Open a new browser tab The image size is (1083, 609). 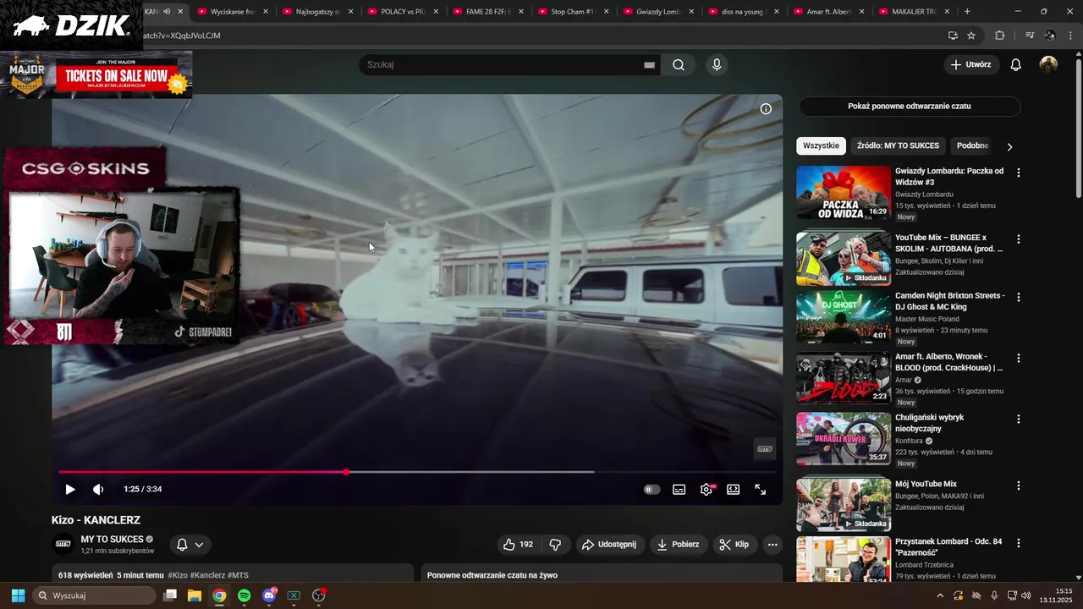[x=967, y=12]
